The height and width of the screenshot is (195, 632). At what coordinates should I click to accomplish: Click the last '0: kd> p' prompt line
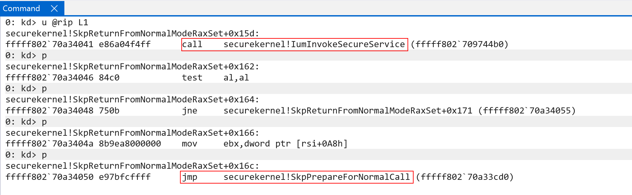(x=26, y=155)
